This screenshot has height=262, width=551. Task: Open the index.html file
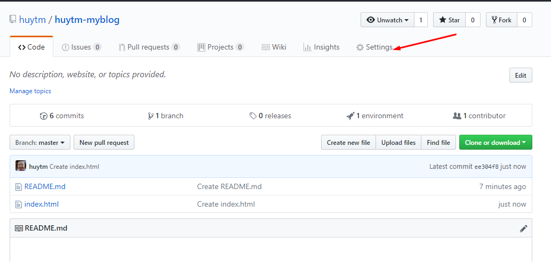pos(42,204)
